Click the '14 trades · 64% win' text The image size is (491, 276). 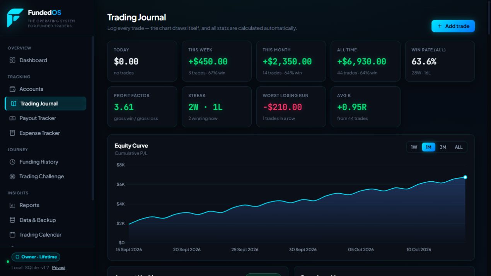282,73
